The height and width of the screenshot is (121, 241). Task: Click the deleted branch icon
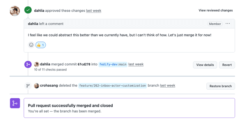tap(28, 86)
